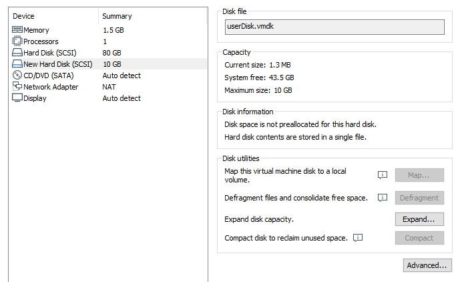Click 'Defragment files and consolidate free space' text

(296, 198)
